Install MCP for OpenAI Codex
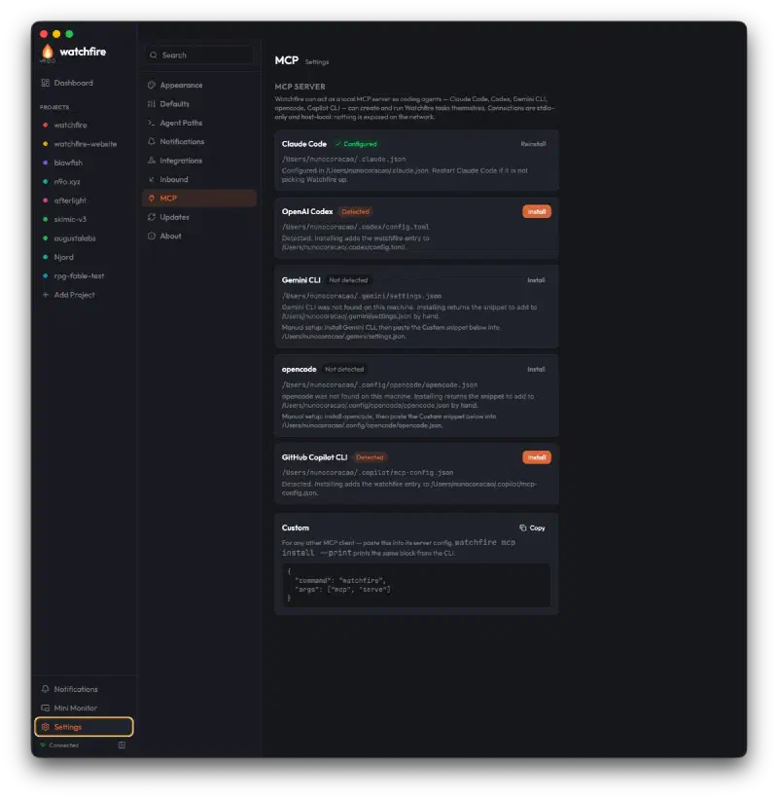 pos(537,211)
